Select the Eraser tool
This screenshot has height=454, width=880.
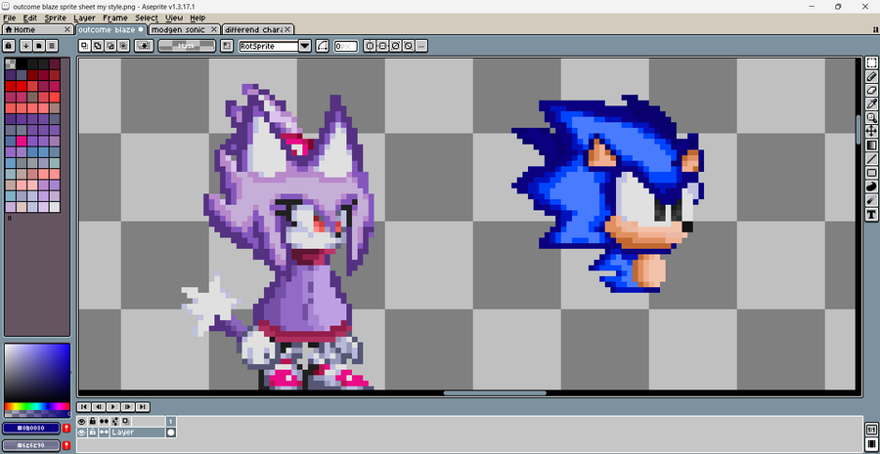click(x=871, y=90)
